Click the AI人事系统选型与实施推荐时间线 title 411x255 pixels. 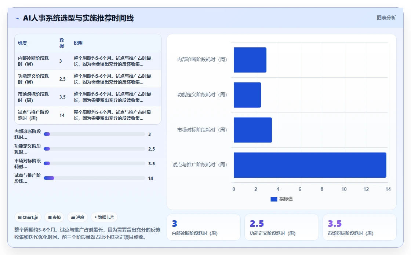coord(79,18)
